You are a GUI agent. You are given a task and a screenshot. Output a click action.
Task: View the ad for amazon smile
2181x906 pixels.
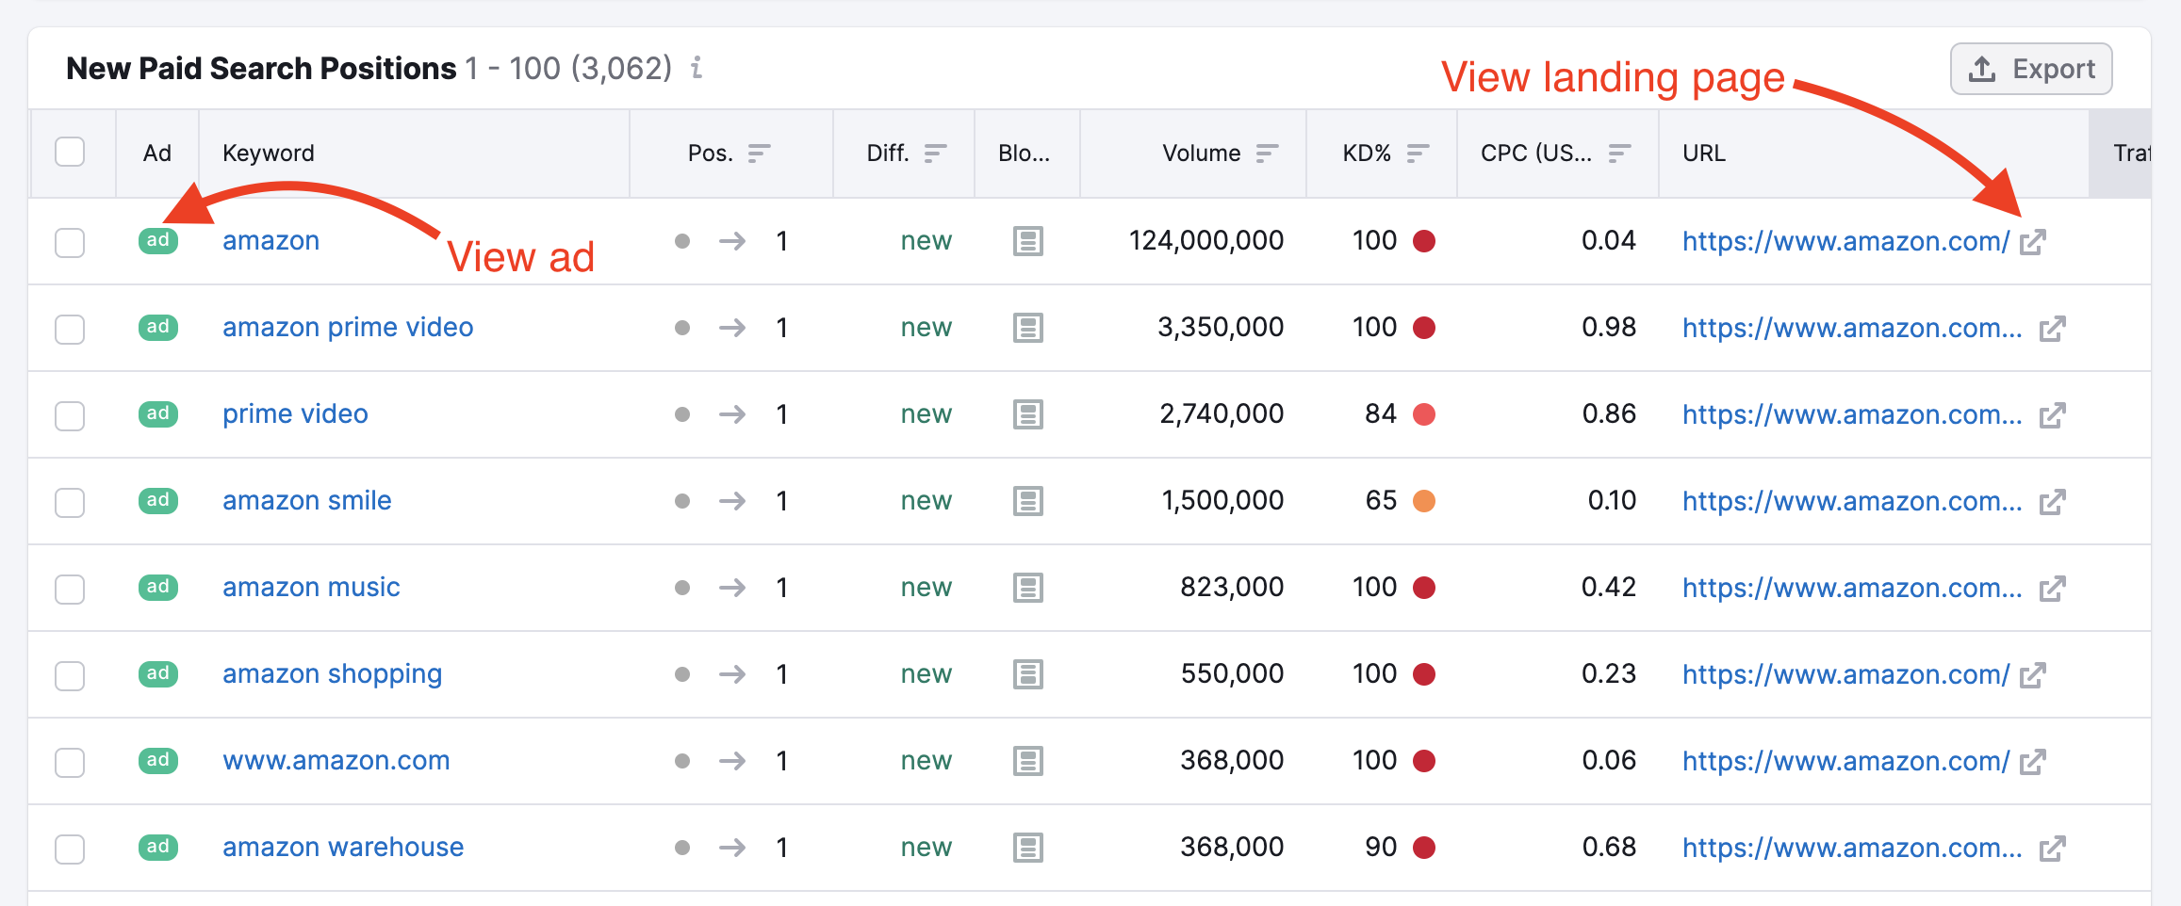(x=158, y=500)
